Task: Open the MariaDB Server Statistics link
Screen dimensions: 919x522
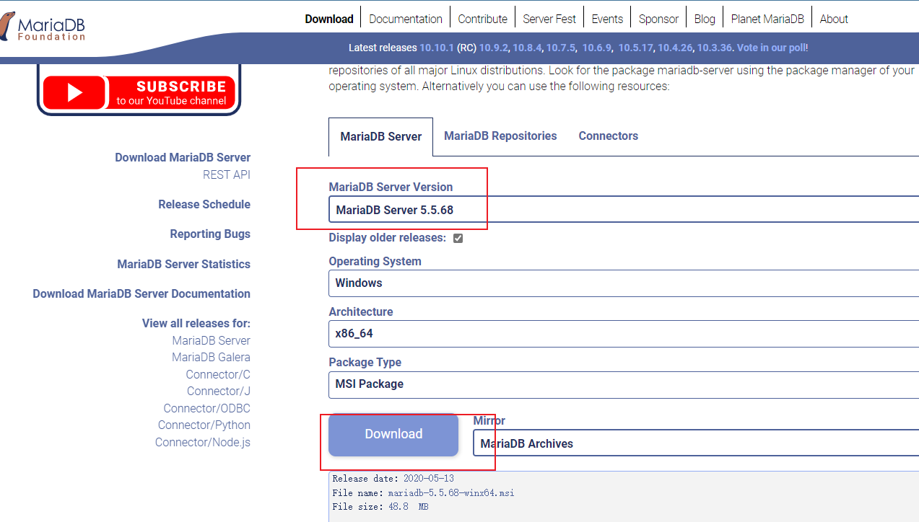Action: click(183, 264)
